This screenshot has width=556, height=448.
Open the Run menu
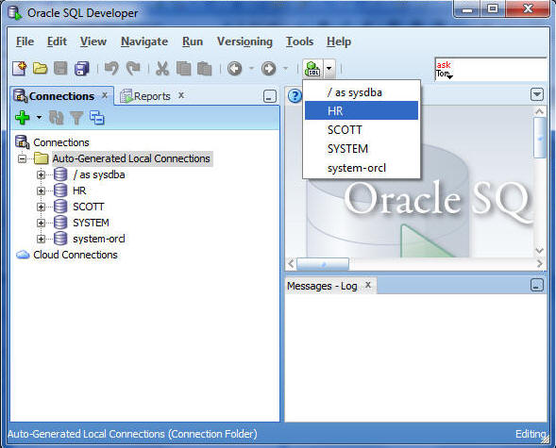tap(193, 41)
